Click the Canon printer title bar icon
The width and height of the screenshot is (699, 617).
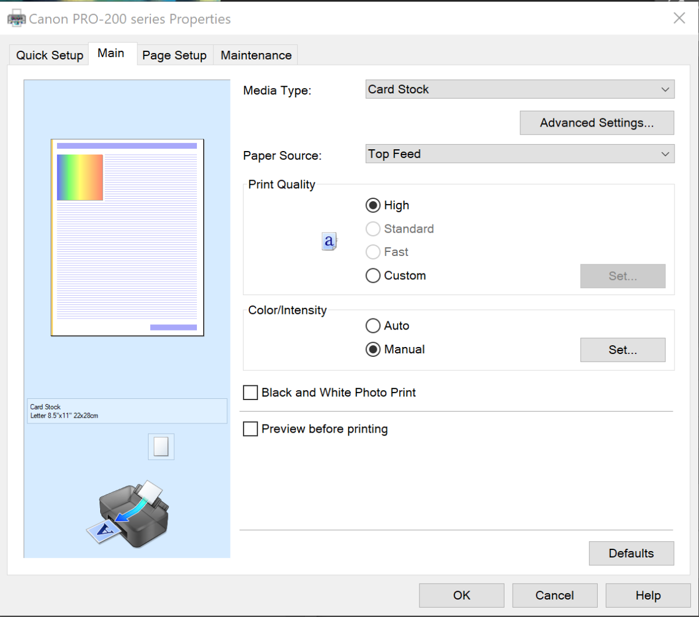click(16, 19)
